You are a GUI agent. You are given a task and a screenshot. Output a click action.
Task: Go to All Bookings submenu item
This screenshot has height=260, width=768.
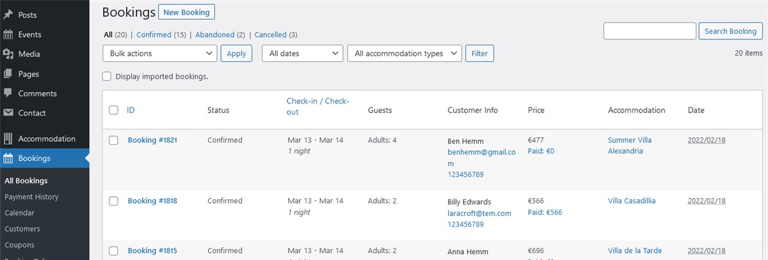click(26, 181)
